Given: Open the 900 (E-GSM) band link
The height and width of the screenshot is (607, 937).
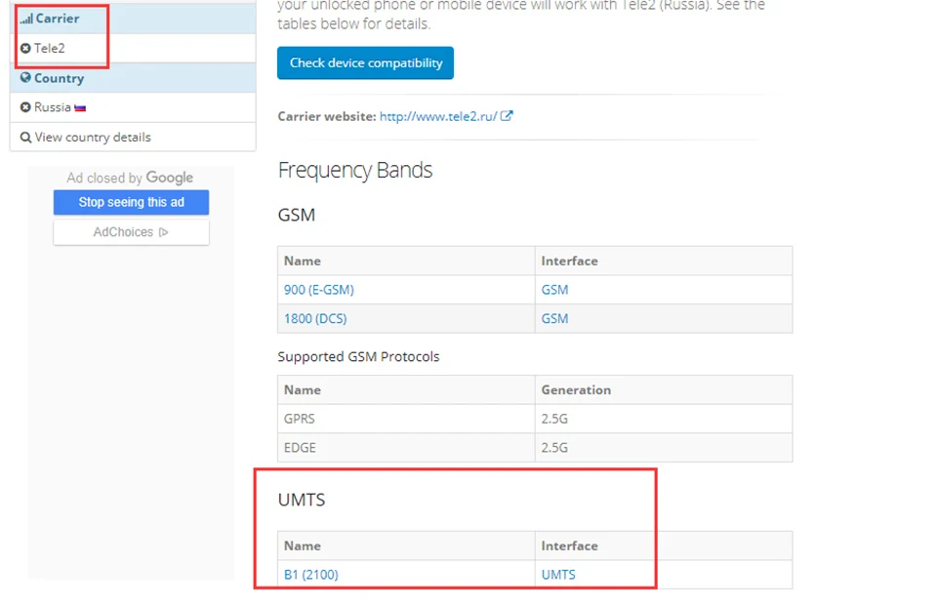Looking at the screenshot, I should click(319, 290).
